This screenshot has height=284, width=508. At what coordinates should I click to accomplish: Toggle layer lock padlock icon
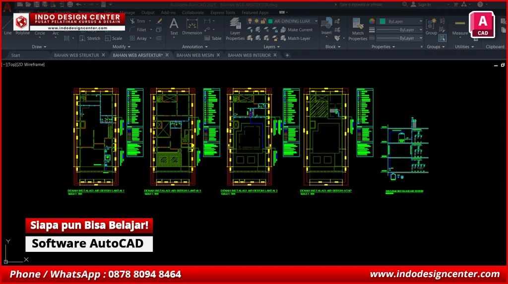click(x=263, y=21)
